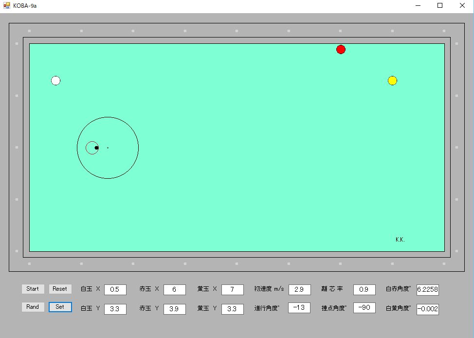Click the 白玉 Y label

[90, 308]
